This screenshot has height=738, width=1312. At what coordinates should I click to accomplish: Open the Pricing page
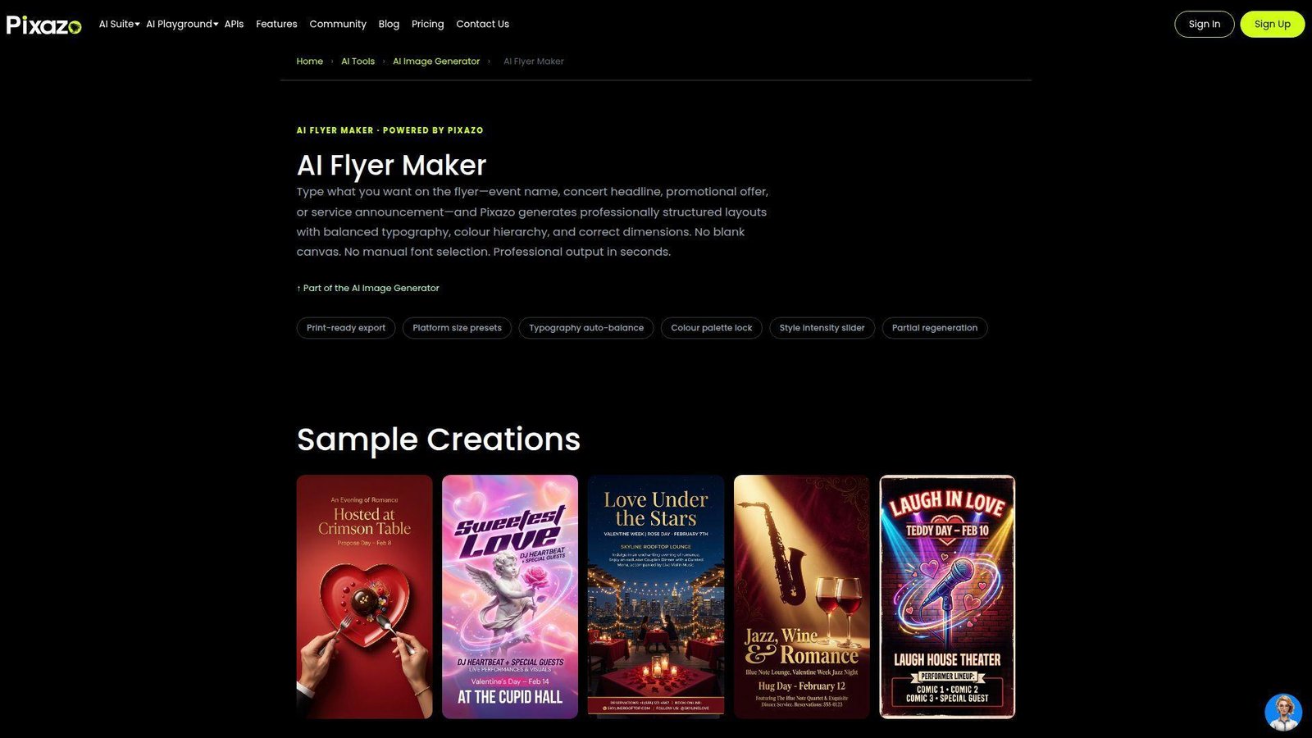coord(427,24)
